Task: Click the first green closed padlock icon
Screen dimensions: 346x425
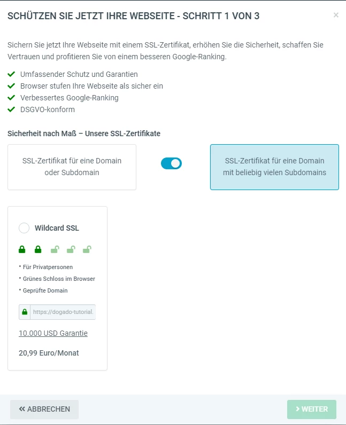Action: pos(22,249)
